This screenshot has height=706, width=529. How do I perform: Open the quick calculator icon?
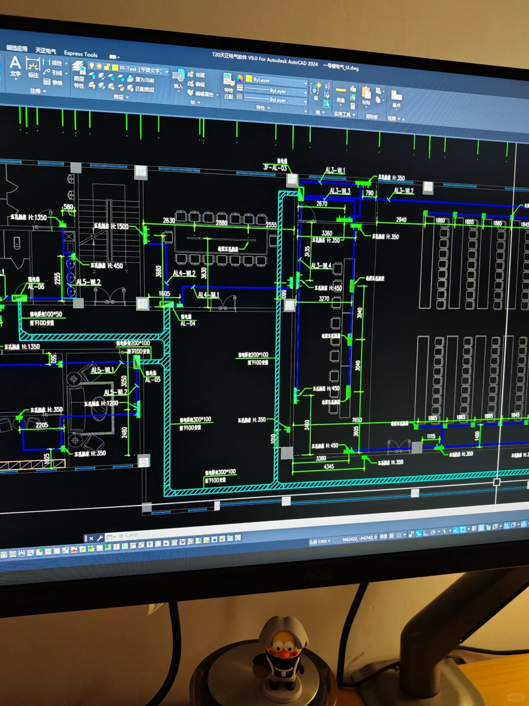(353, 106)
